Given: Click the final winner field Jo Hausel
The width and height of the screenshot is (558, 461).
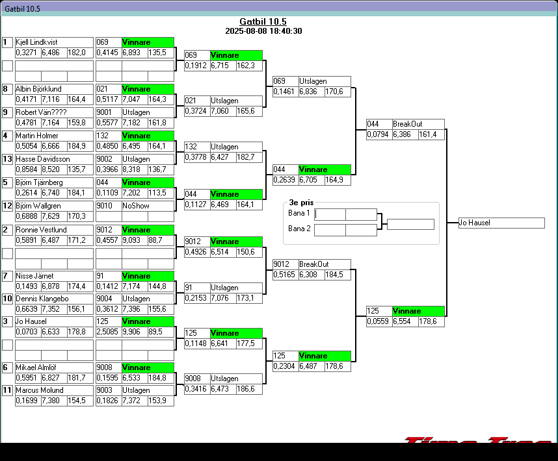Looking at the screenshot, I should (x=501, y=223).
